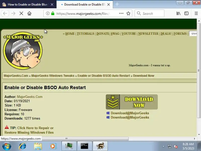Viewport: 201px width, 151px height.
Task: Click the green padlock security icon
Action: tap(53, 13)
